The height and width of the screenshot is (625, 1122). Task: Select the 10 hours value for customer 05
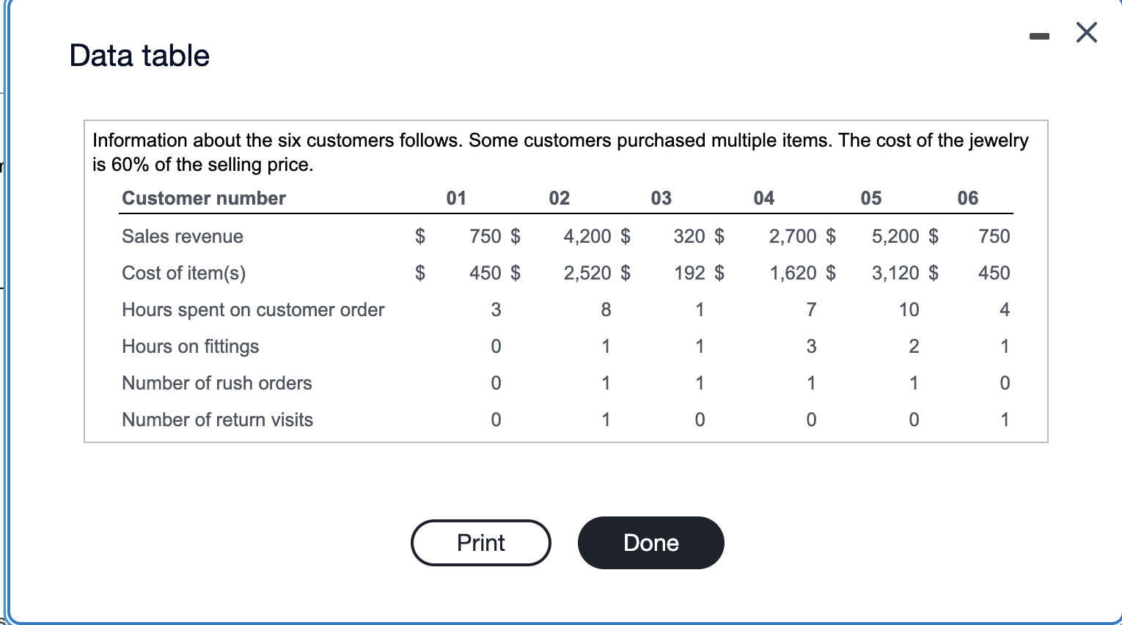point(909,310)
